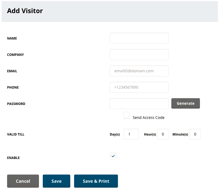
Task: Uncheck the ENABLE checkbox
Action: 113,156
